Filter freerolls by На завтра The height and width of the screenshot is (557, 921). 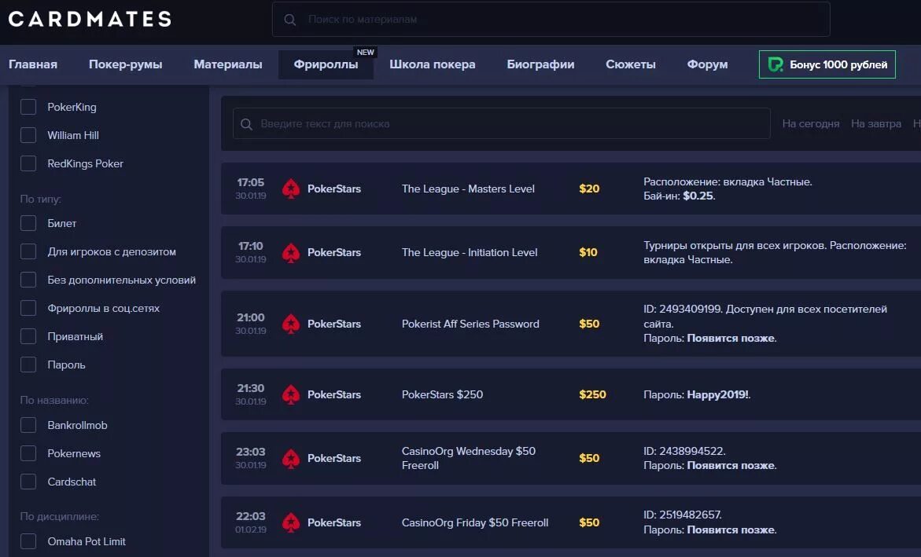(875, 124)
